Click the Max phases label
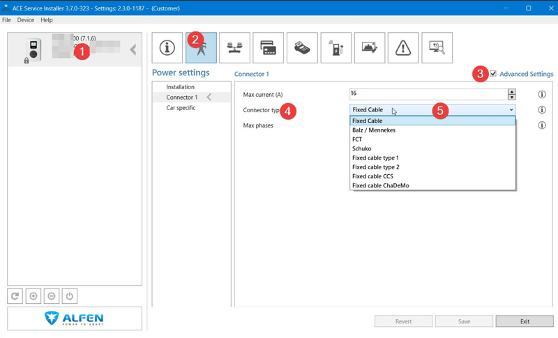The width and height of the screenshot is (558, 338). pos(258,125)
